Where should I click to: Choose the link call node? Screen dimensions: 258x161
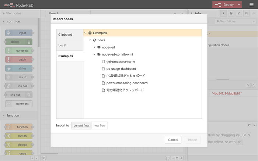coord(19,86)
